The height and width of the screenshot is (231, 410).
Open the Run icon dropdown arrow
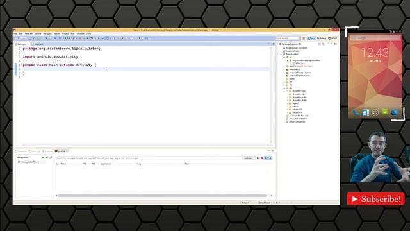tap(70, 38)
